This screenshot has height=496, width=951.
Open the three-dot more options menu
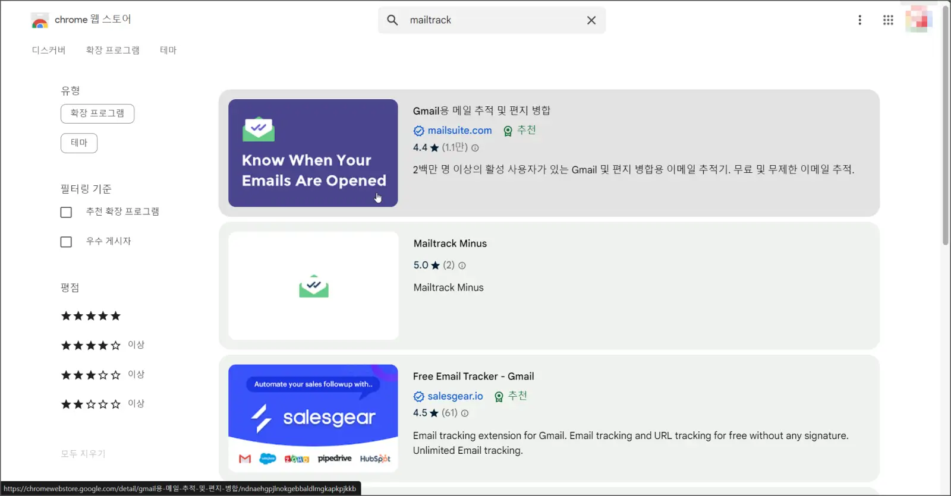(x=859, y=20)
